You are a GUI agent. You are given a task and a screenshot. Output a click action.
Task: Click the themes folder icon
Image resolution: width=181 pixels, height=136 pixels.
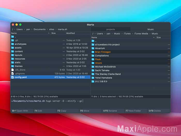tap(13, 66)
